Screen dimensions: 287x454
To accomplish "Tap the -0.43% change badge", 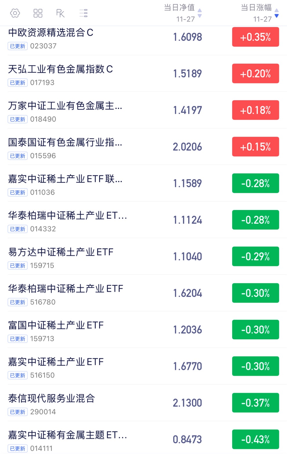I will tap(255, 439).
